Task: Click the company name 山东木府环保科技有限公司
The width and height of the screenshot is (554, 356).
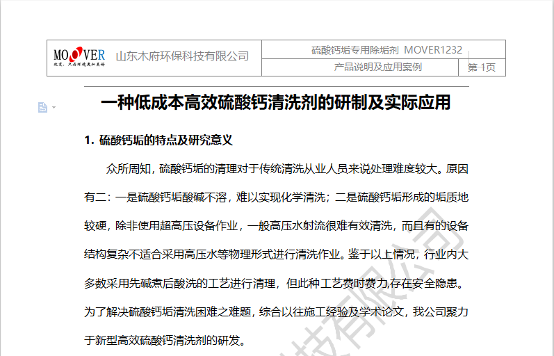Action: click(181, 56)
